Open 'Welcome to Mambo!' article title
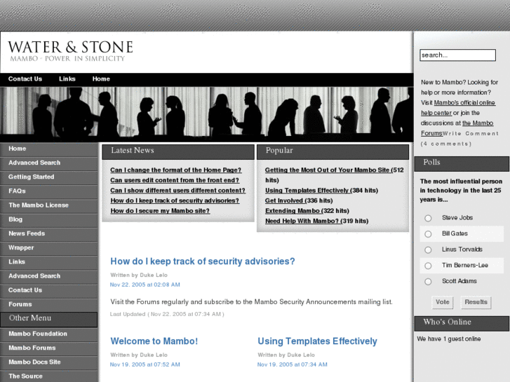 (154, 341)
